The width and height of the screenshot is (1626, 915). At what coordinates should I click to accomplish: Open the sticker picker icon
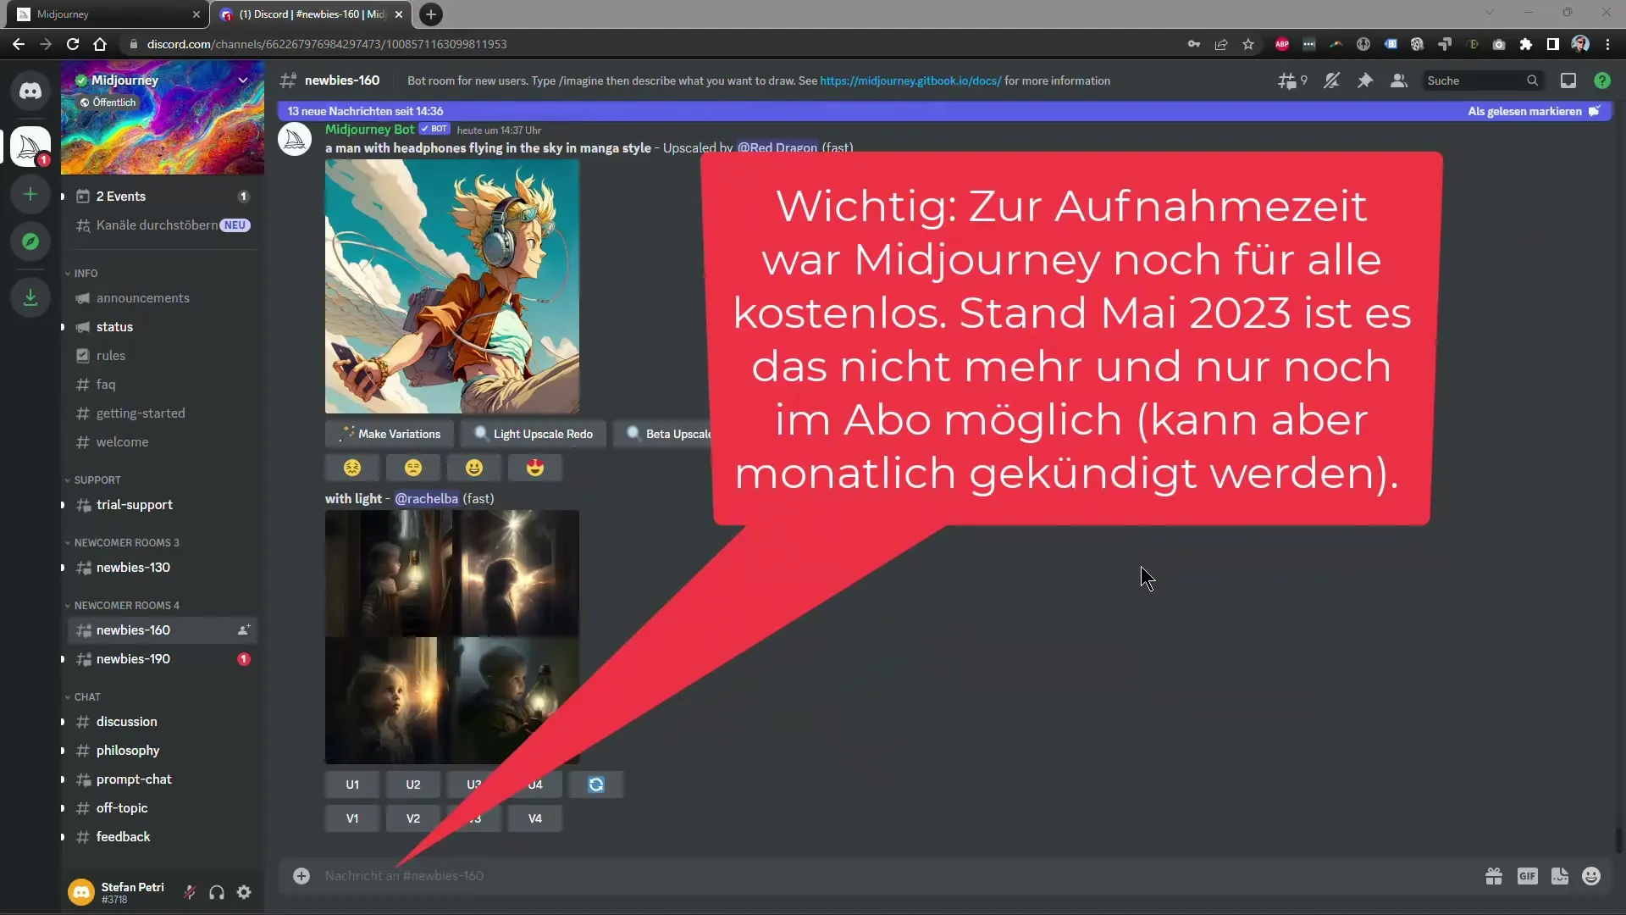click(1560, 876)
